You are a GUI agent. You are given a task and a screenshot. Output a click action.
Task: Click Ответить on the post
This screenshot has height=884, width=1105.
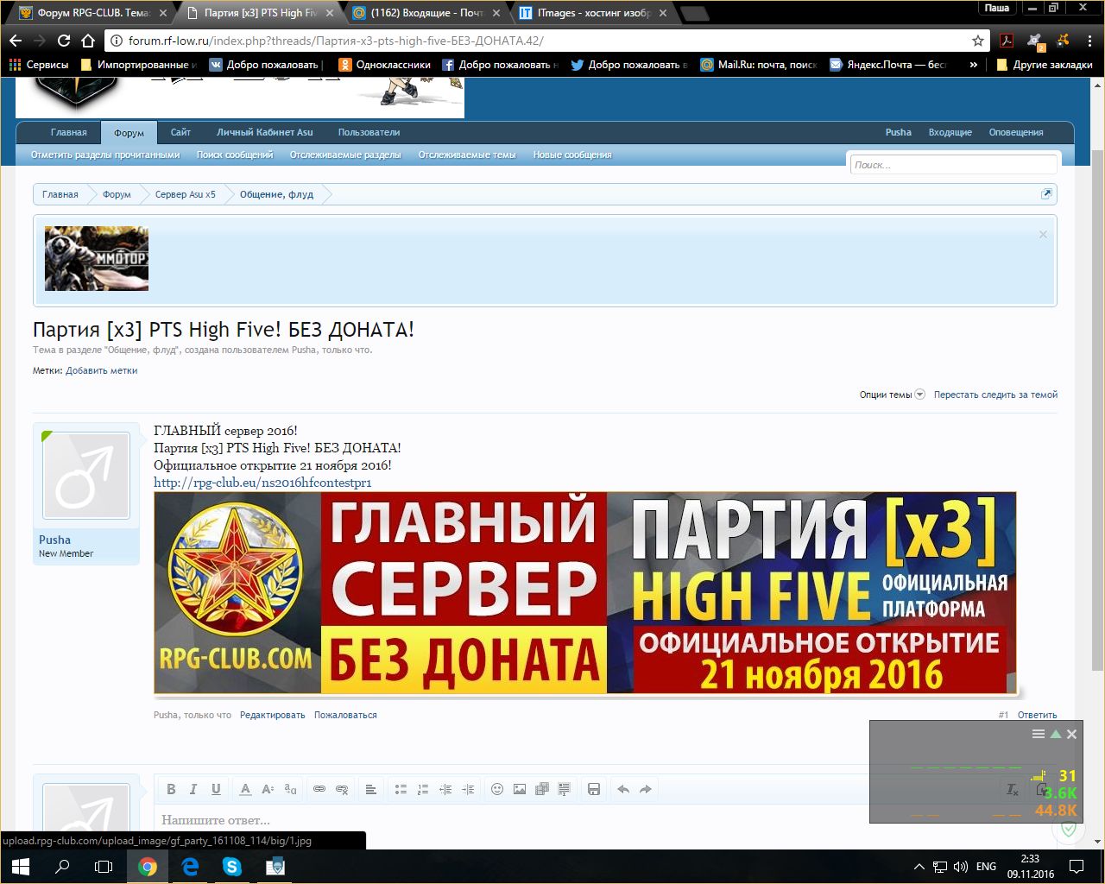1037,715
